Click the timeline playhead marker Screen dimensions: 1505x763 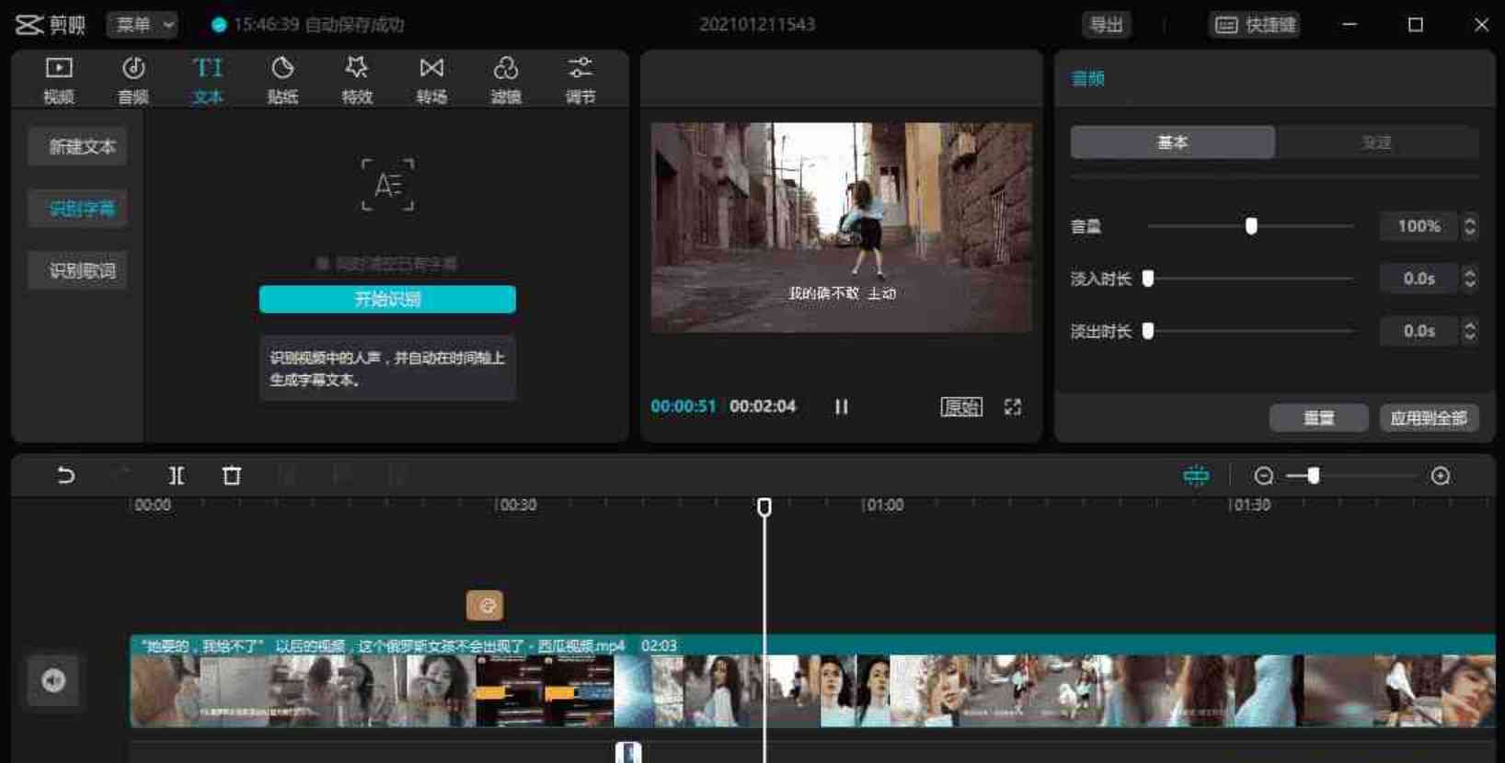click(x=764, y=507)
